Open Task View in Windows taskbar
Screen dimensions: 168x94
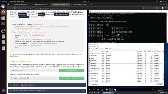(x=98, y=90)
